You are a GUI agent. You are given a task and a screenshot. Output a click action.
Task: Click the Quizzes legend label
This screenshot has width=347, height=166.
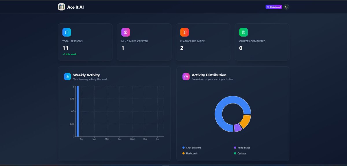[x=242, y=153]
